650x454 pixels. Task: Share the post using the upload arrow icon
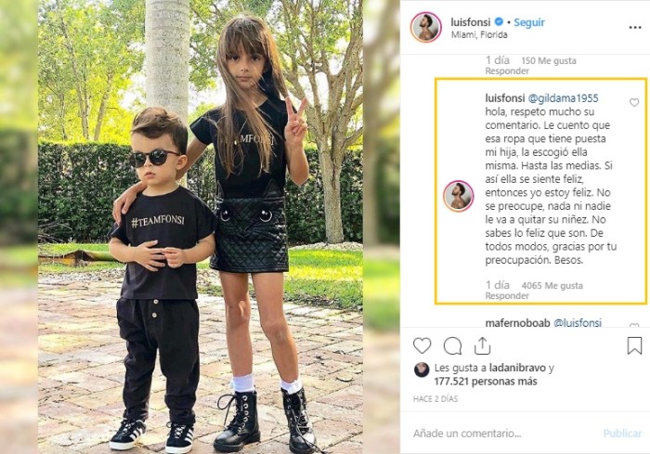pyautogui.click(x=483, y=345)
